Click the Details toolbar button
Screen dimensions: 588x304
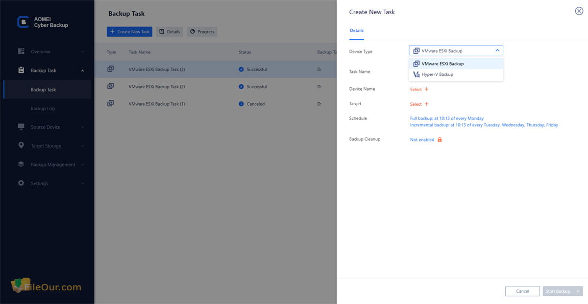click(170, 32)
